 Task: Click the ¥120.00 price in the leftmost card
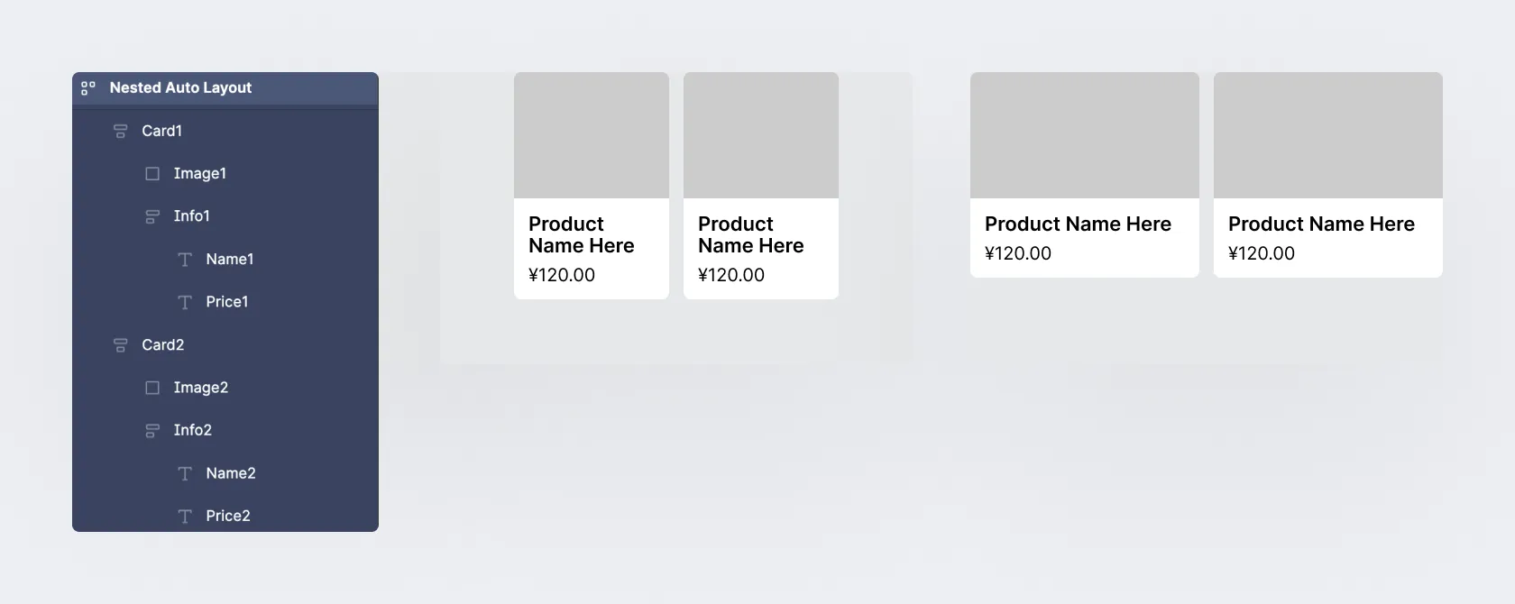[x=562, y=275]
